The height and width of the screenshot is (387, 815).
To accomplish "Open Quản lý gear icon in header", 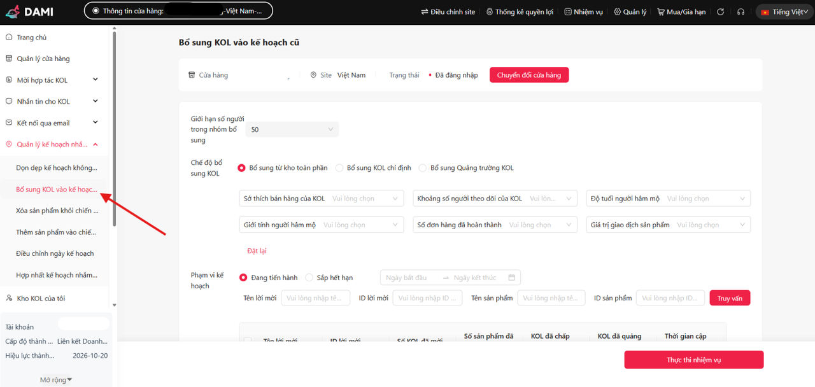I will (x=617, y=12).
